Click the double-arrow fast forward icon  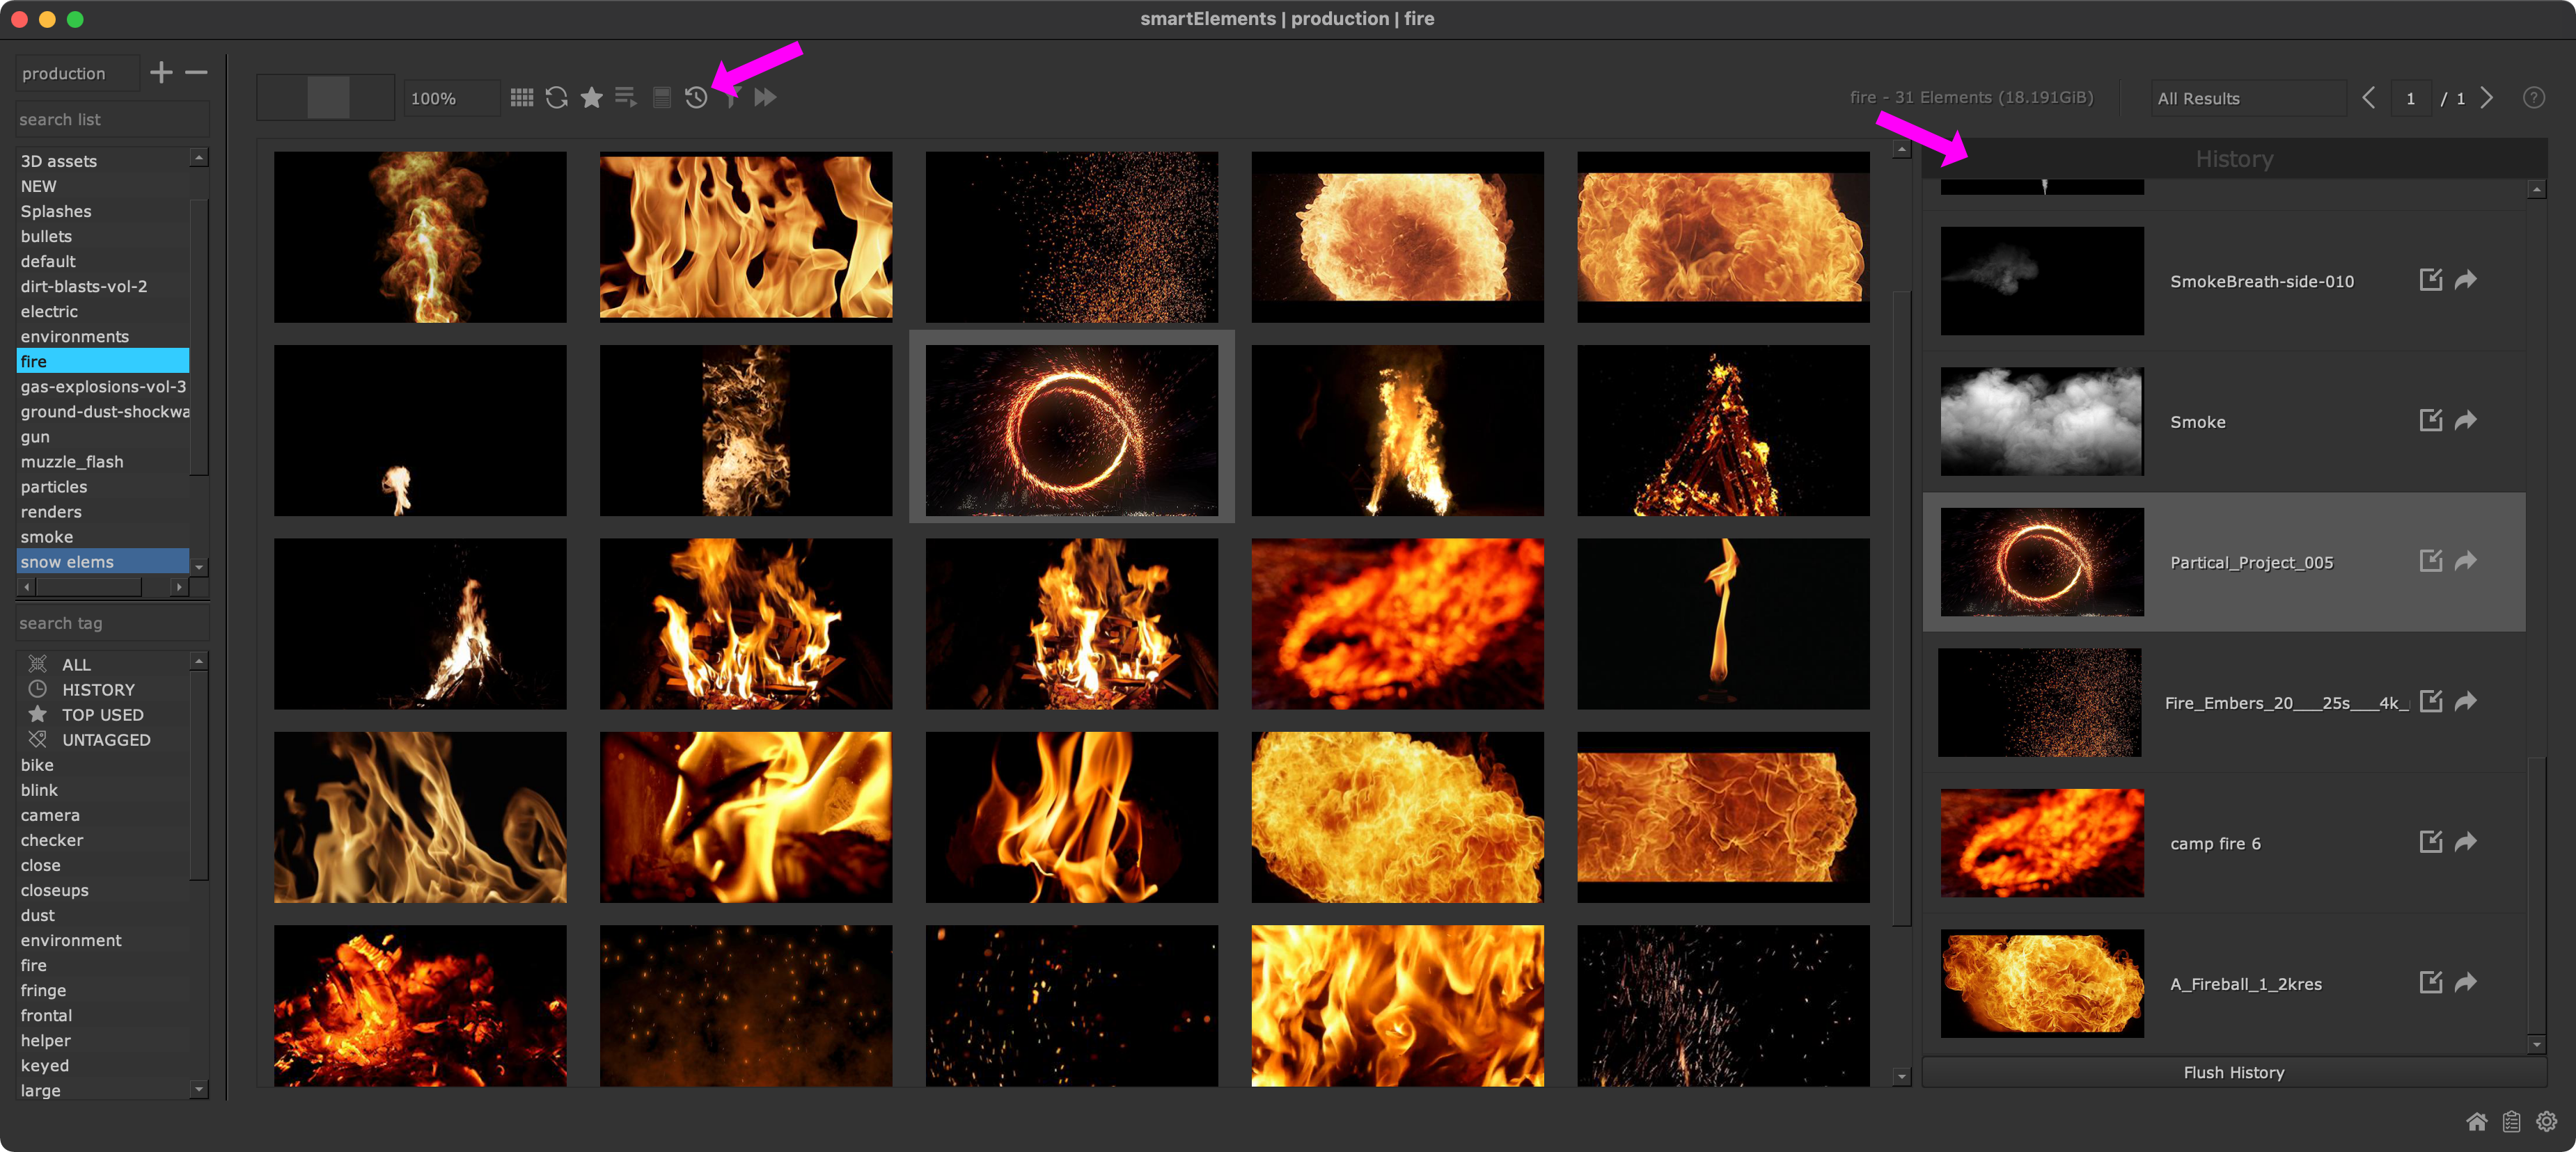(x=765, y=97)
